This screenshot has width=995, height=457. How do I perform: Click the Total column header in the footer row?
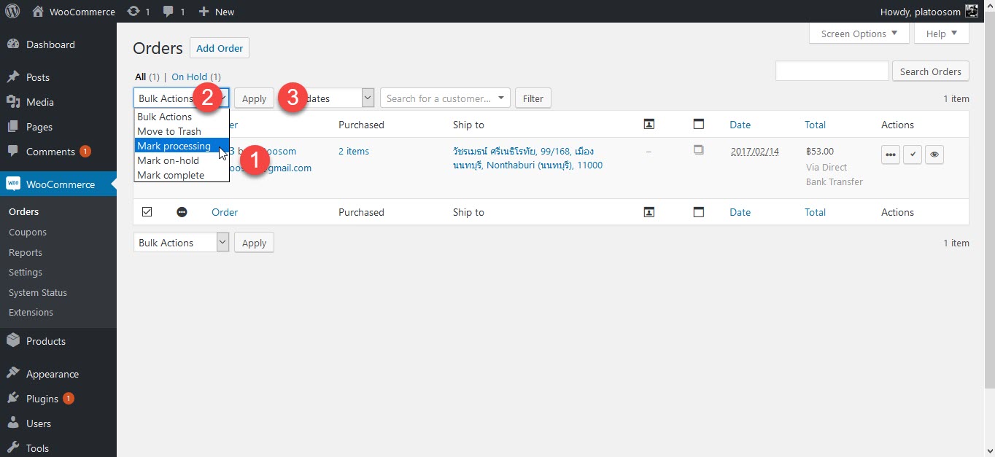815,212
